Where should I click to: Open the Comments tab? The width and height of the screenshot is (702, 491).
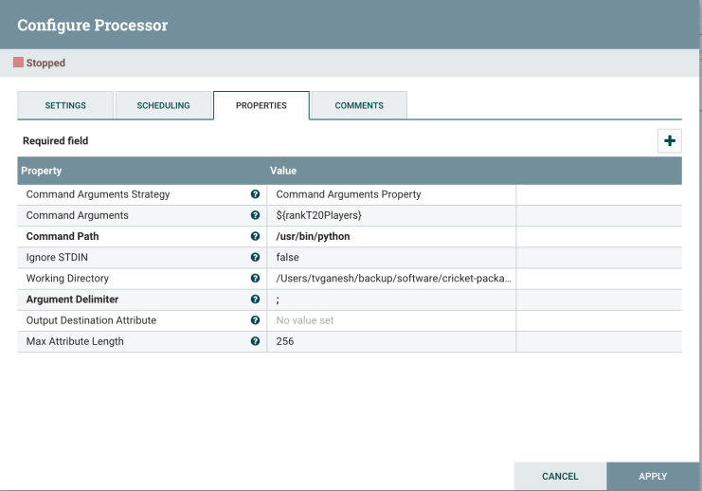pyautogui.click(x=359, y=105)
